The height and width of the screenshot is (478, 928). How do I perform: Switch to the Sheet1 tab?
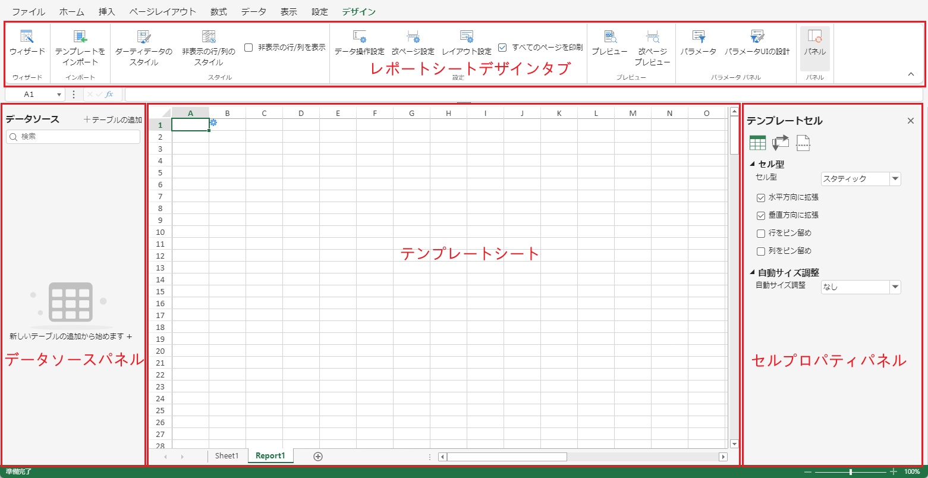[x=227, y=456]
